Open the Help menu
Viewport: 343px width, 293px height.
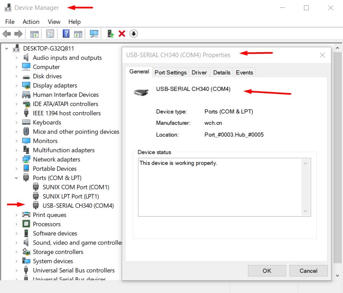pos(74,22)
